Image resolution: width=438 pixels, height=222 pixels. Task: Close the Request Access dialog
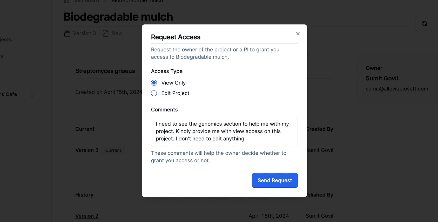coord(298,34)
